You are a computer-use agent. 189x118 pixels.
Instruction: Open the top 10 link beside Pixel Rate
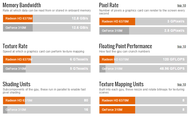coord(181,5)
